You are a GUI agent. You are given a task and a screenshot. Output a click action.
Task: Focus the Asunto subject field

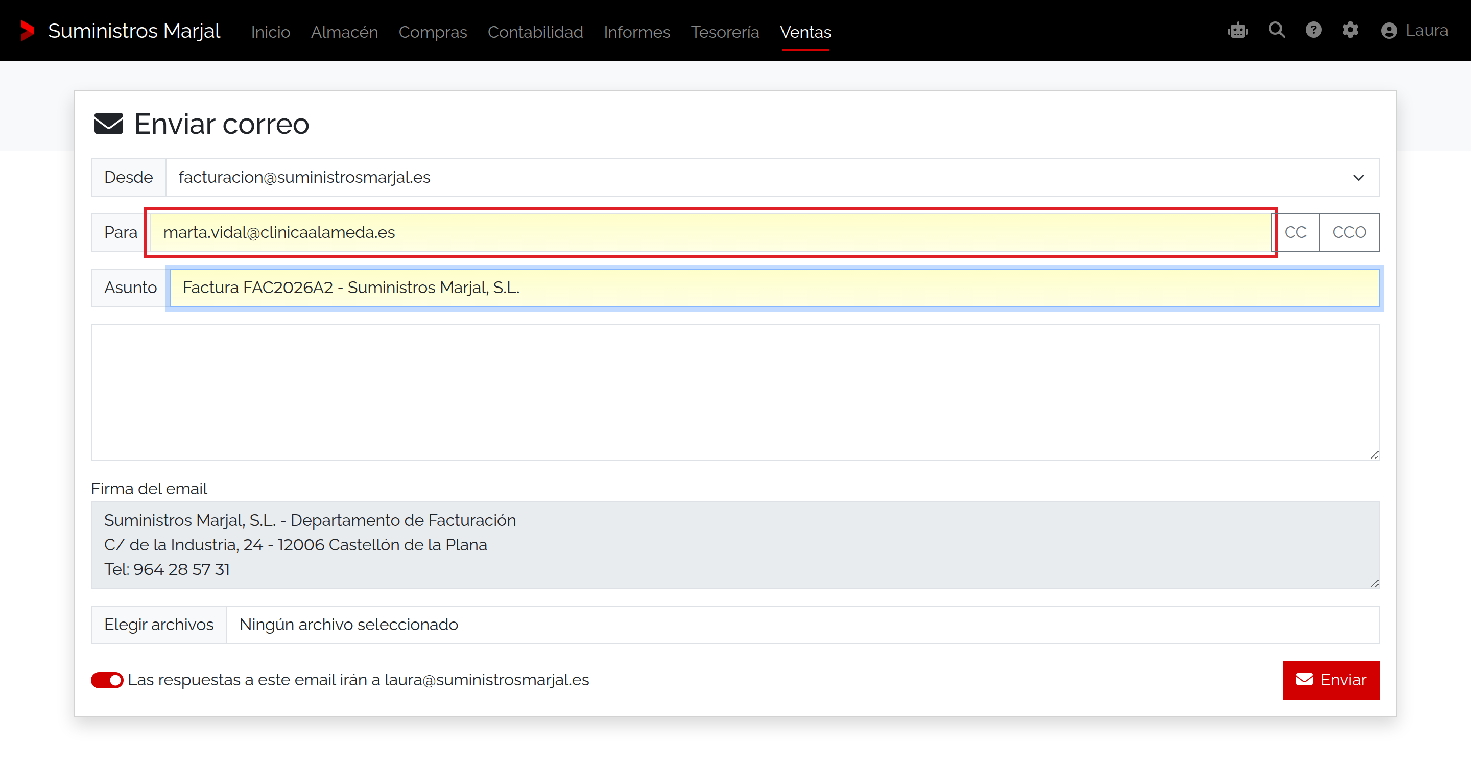(775, 288)
